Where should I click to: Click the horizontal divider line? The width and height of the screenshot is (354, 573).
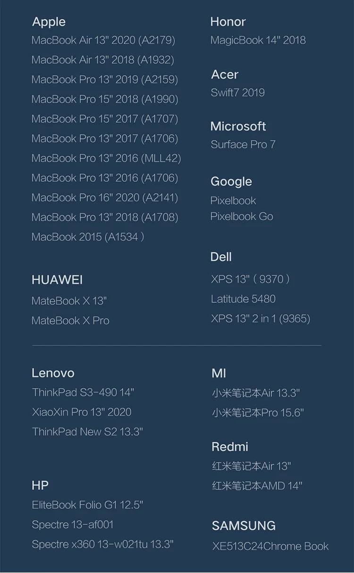click(x=177, y=345)
